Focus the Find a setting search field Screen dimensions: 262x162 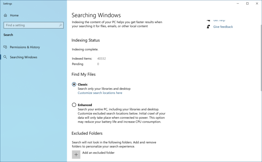pos(31,25)
